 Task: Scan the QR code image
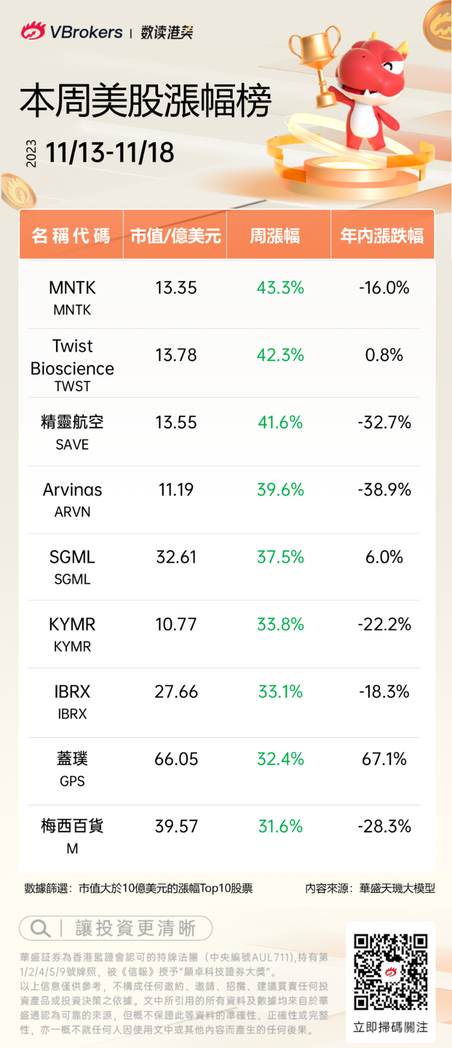pyautogui.click(x=391, y=971)
